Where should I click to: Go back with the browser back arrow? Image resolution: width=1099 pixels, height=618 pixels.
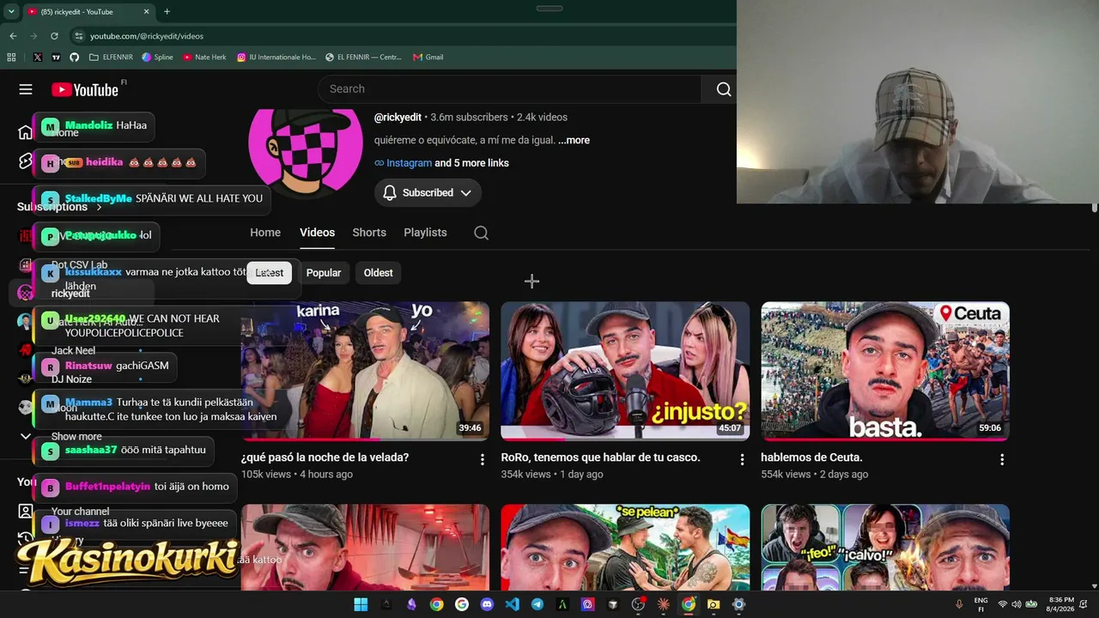(x=13, y=36)
